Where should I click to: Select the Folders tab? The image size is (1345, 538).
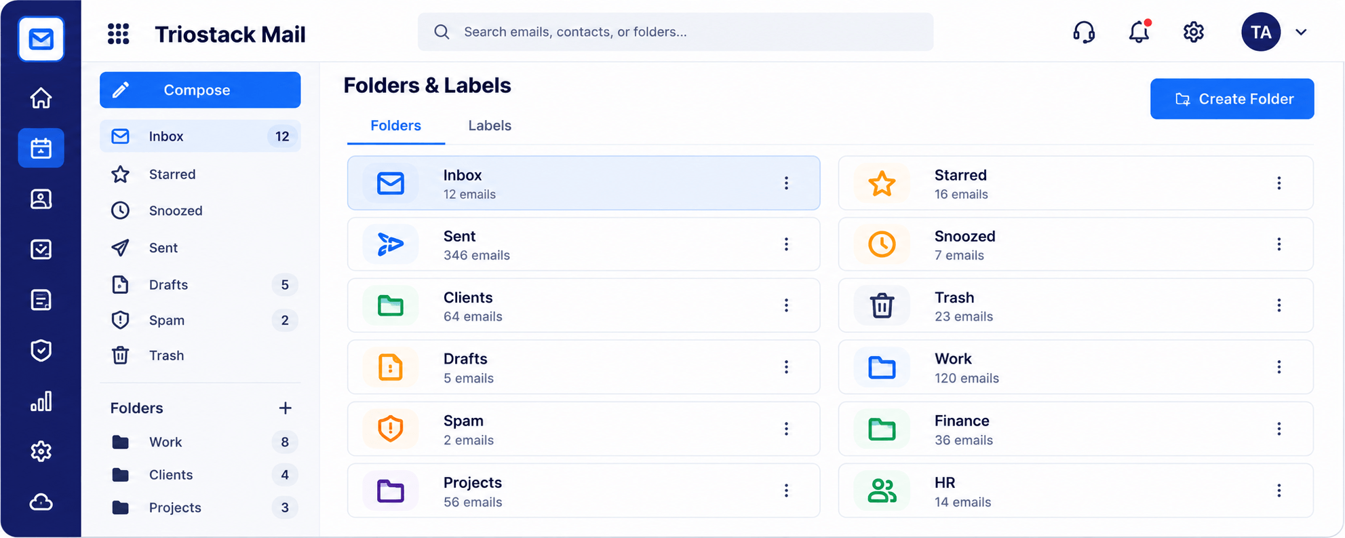point(395,126)
